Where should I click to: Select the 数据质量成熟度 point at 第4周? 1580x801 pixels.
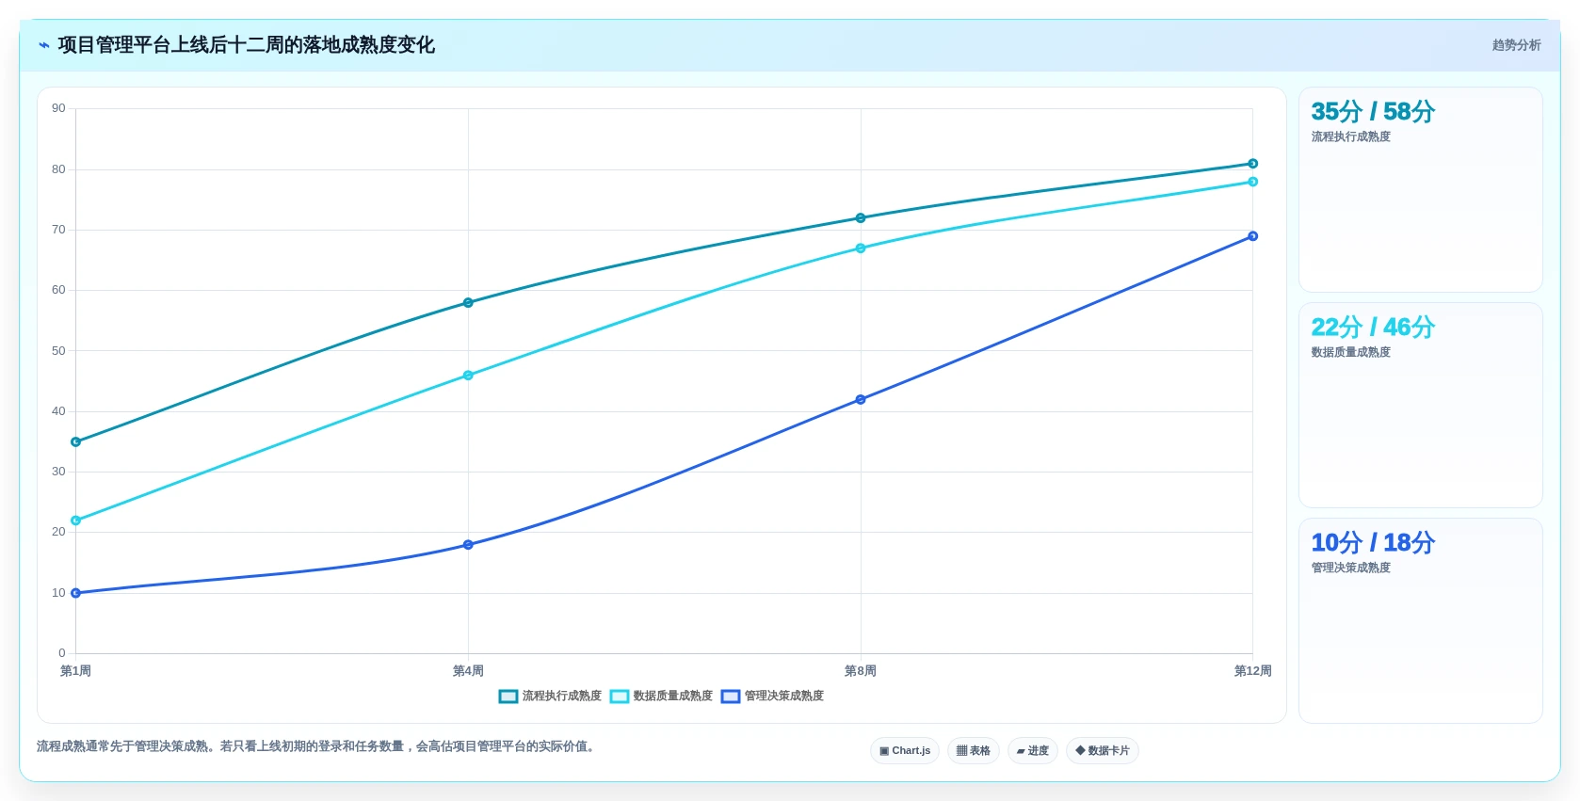click(x=468, y=376)
